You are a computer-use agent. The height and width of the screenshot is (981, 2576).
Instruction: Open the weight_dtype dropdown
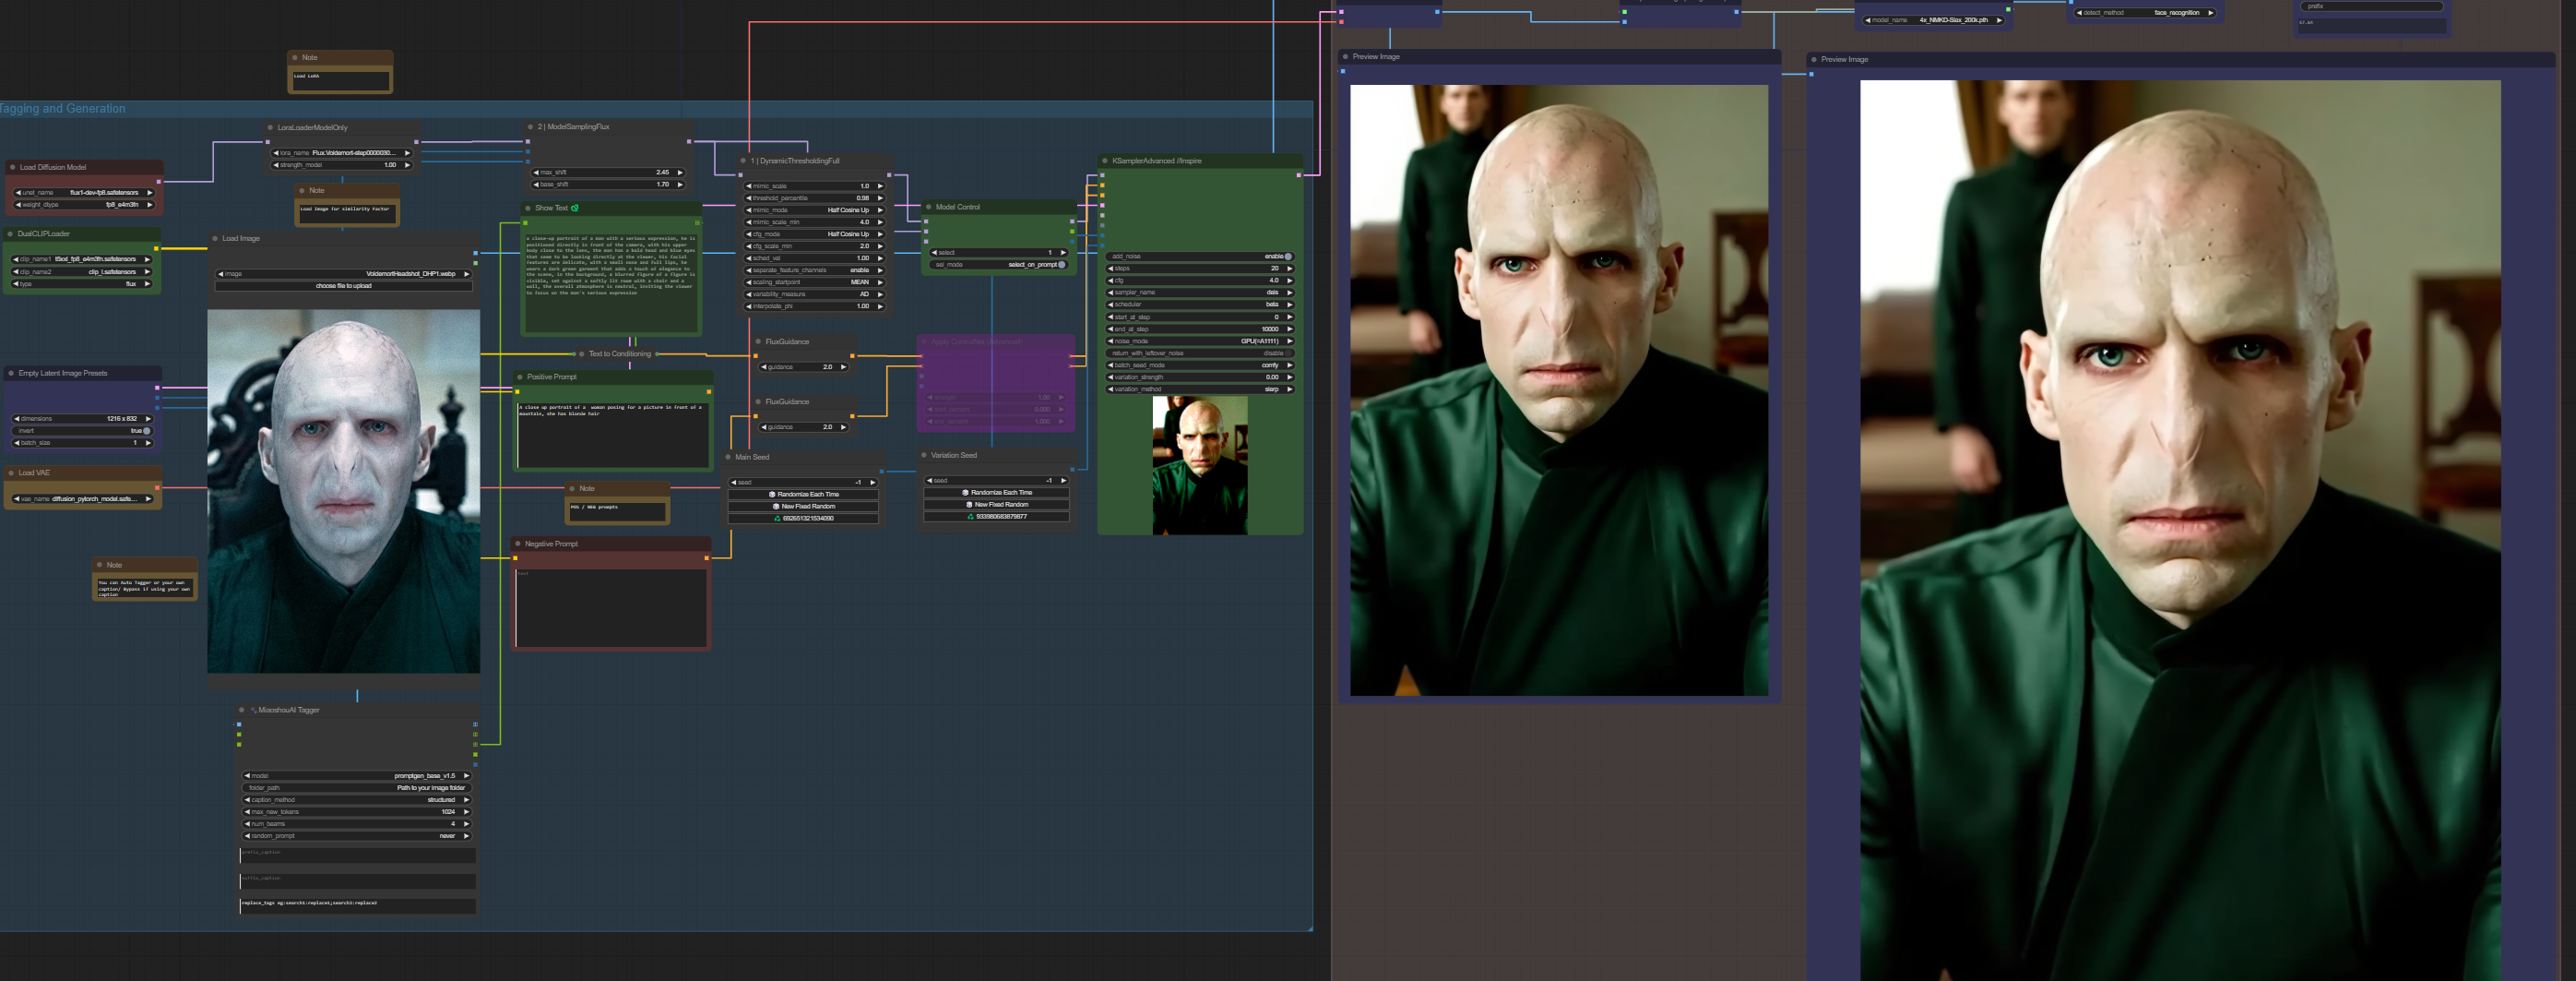[84, 204]
